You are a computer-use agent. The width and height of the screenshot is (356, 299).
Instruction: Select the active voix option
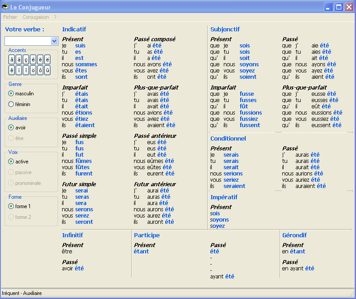click(x=11, y=162)
